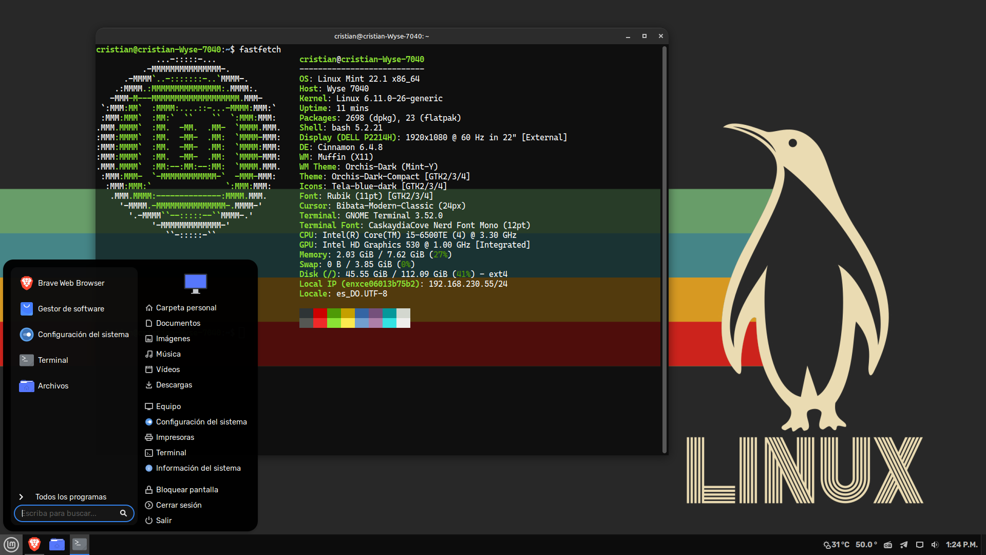
Task: Click the terminal vertical scrollbar
Action: (x=665, y=250)
